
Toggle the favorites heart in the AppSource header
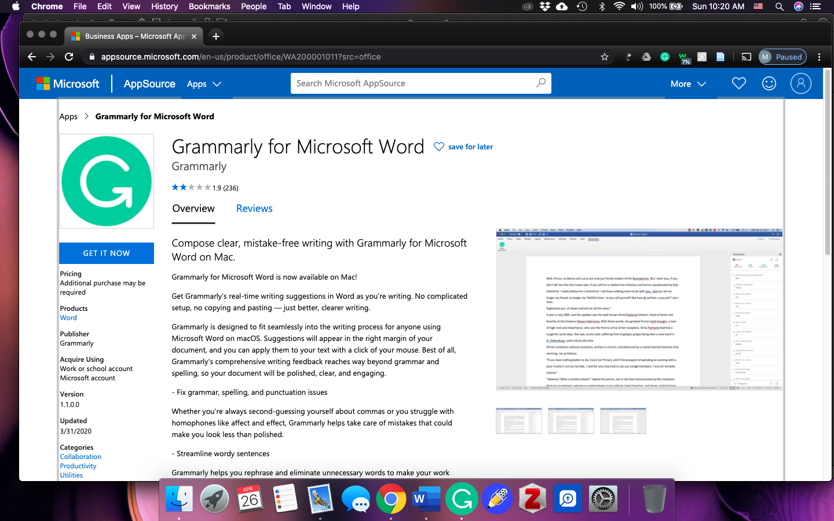738,83
